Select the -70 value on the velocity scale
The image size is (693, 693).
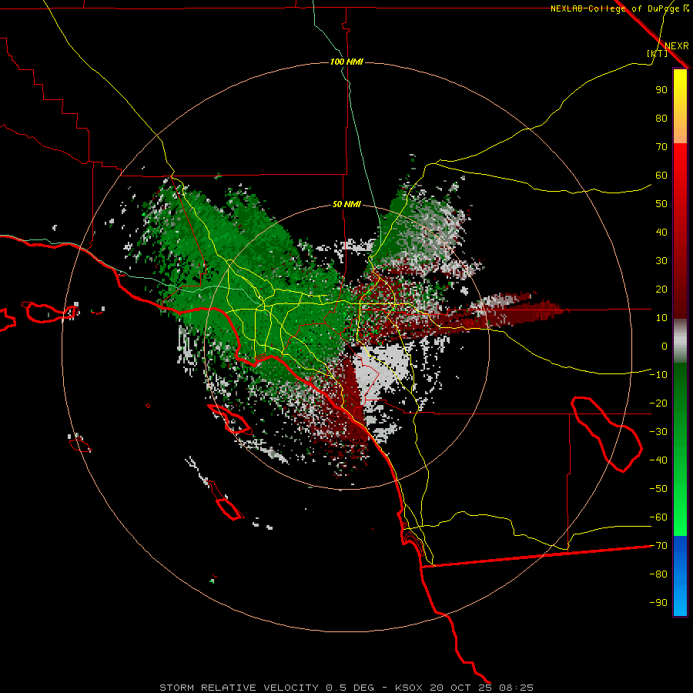pos(658,546)
